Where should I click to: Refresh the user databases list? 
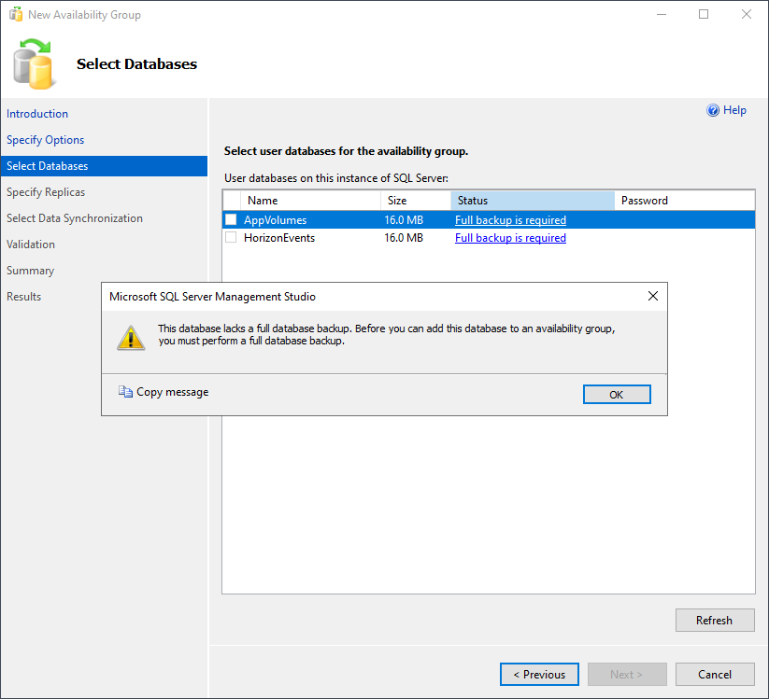pyautogui.click(x=714, y=620)
